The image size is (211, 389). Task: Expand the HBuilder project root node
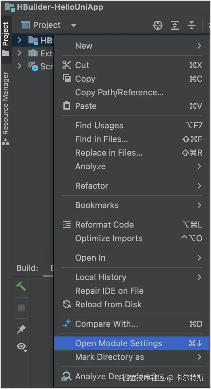pos(19,40)
